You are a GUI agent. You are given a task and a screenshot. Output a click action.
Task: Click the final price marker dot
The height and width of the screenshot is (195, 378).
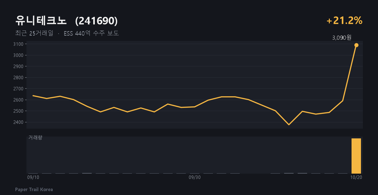tap(356, 45)
